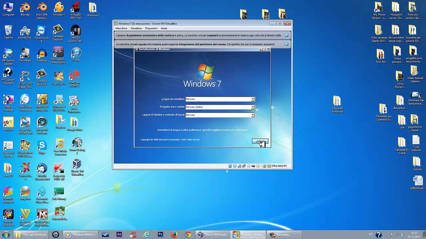Screen dimensions: 426x239
Task: Click the USB devices status icon
Action: pos(240,166)
